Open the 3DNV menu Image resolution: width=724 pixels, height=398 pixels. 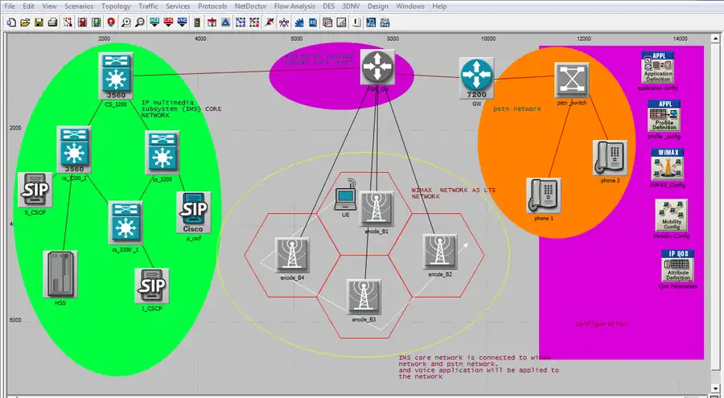tap(352, 6)
